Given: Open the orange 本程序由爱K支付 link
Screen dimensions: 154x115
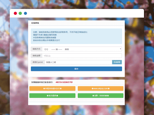Looking at the screenshot, I should point(52,88).
